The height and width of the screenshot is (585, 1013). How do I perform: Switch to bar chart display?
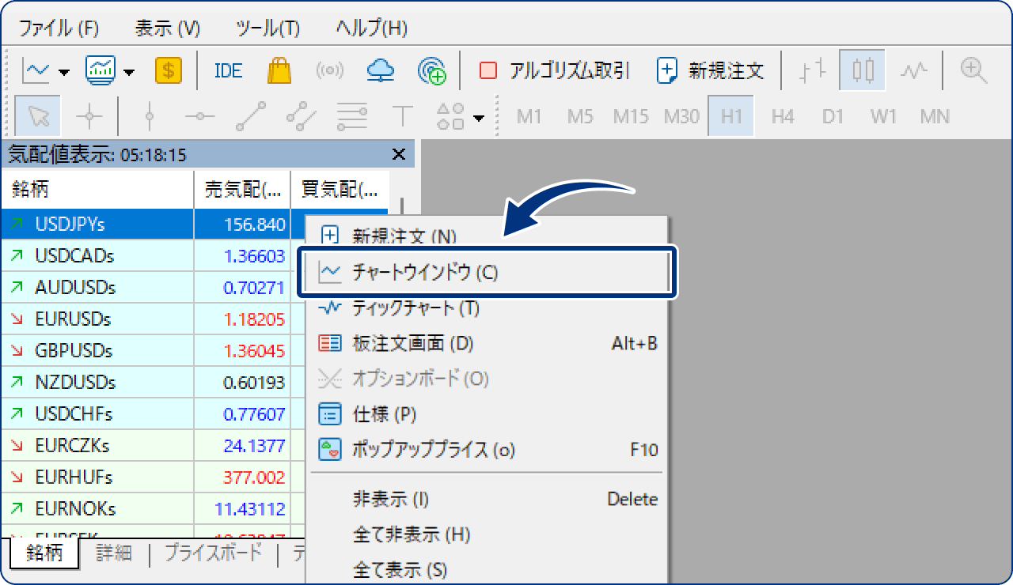(813, 71)
